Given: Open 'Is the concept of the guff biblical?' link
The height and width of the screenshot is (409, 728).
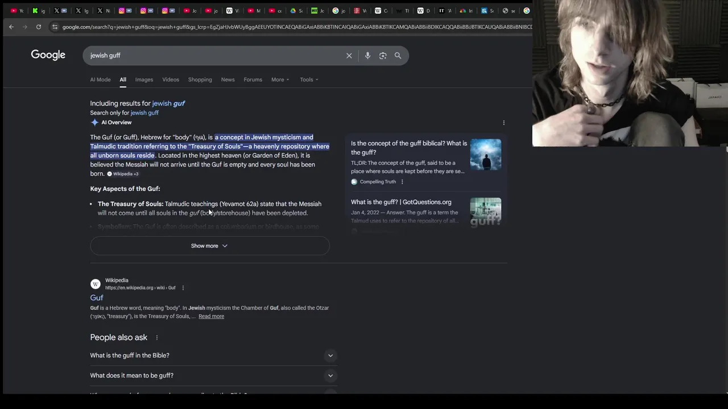Looking at the screenshot, I should tap(409, 148).
